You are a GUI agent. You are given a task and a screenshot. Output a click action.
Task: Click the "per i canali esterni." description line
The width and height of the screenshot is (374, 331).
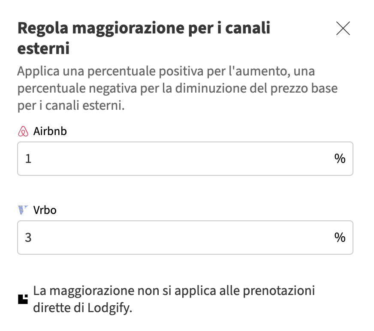tap(71, 106)
